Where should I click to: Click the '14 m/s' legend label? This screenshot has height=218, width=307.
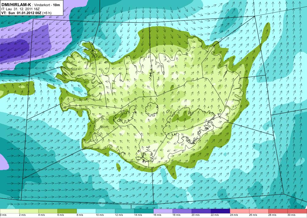138,215
